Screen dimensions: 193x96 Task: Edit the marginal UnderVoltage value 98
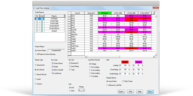click(x=139, y=74)
